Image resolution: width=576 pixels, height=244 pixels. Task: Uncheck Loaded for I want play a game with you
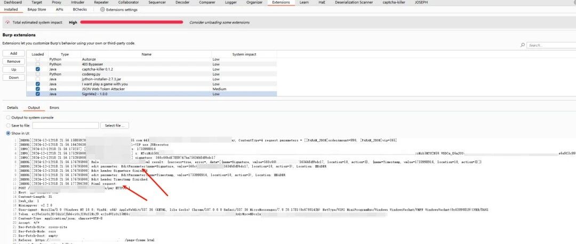[37, 84]
